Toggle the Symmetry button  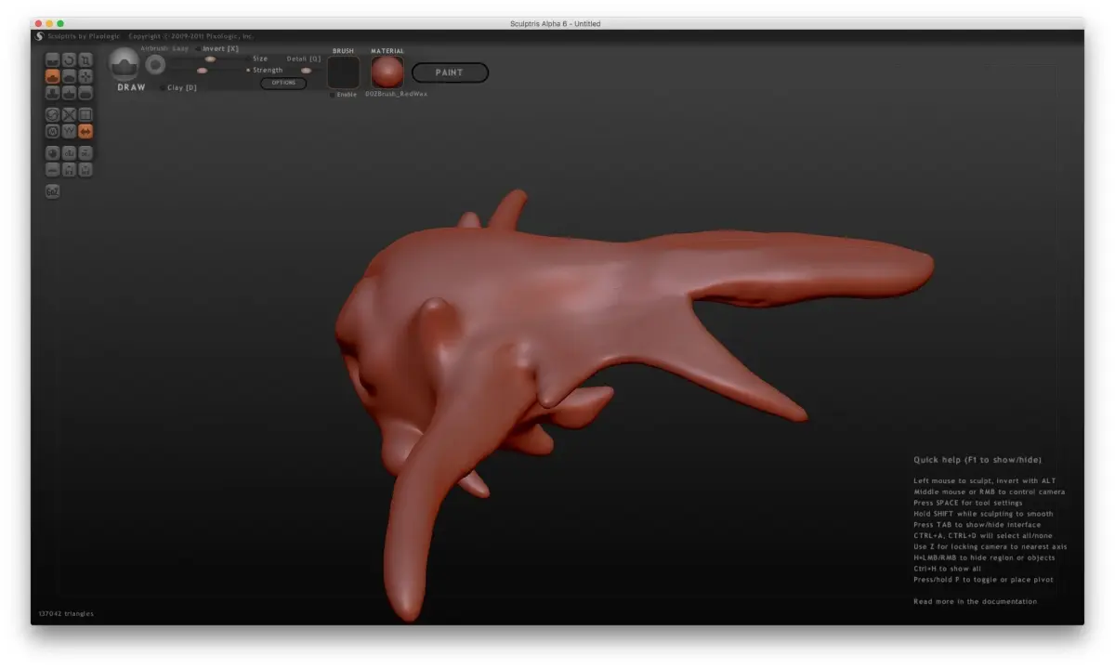pos(85,131)
